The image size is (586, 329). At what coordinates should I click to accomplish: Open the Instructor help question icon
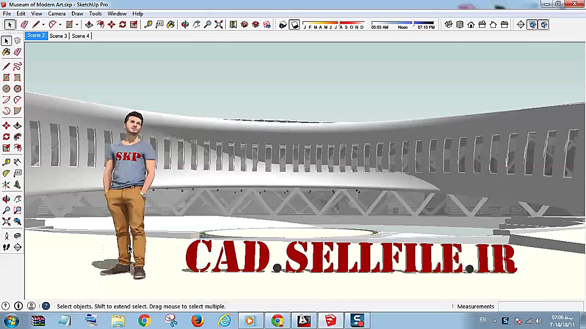coord(46,306)
